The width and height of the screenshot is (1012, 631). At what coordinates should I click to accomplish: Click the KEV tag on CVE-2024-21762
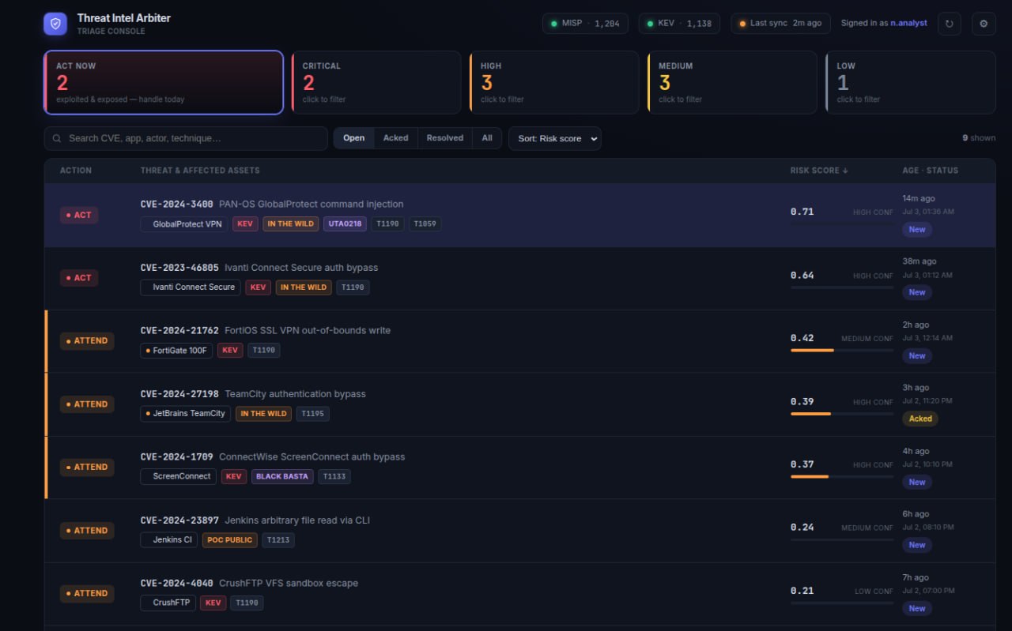pos(230,350)
